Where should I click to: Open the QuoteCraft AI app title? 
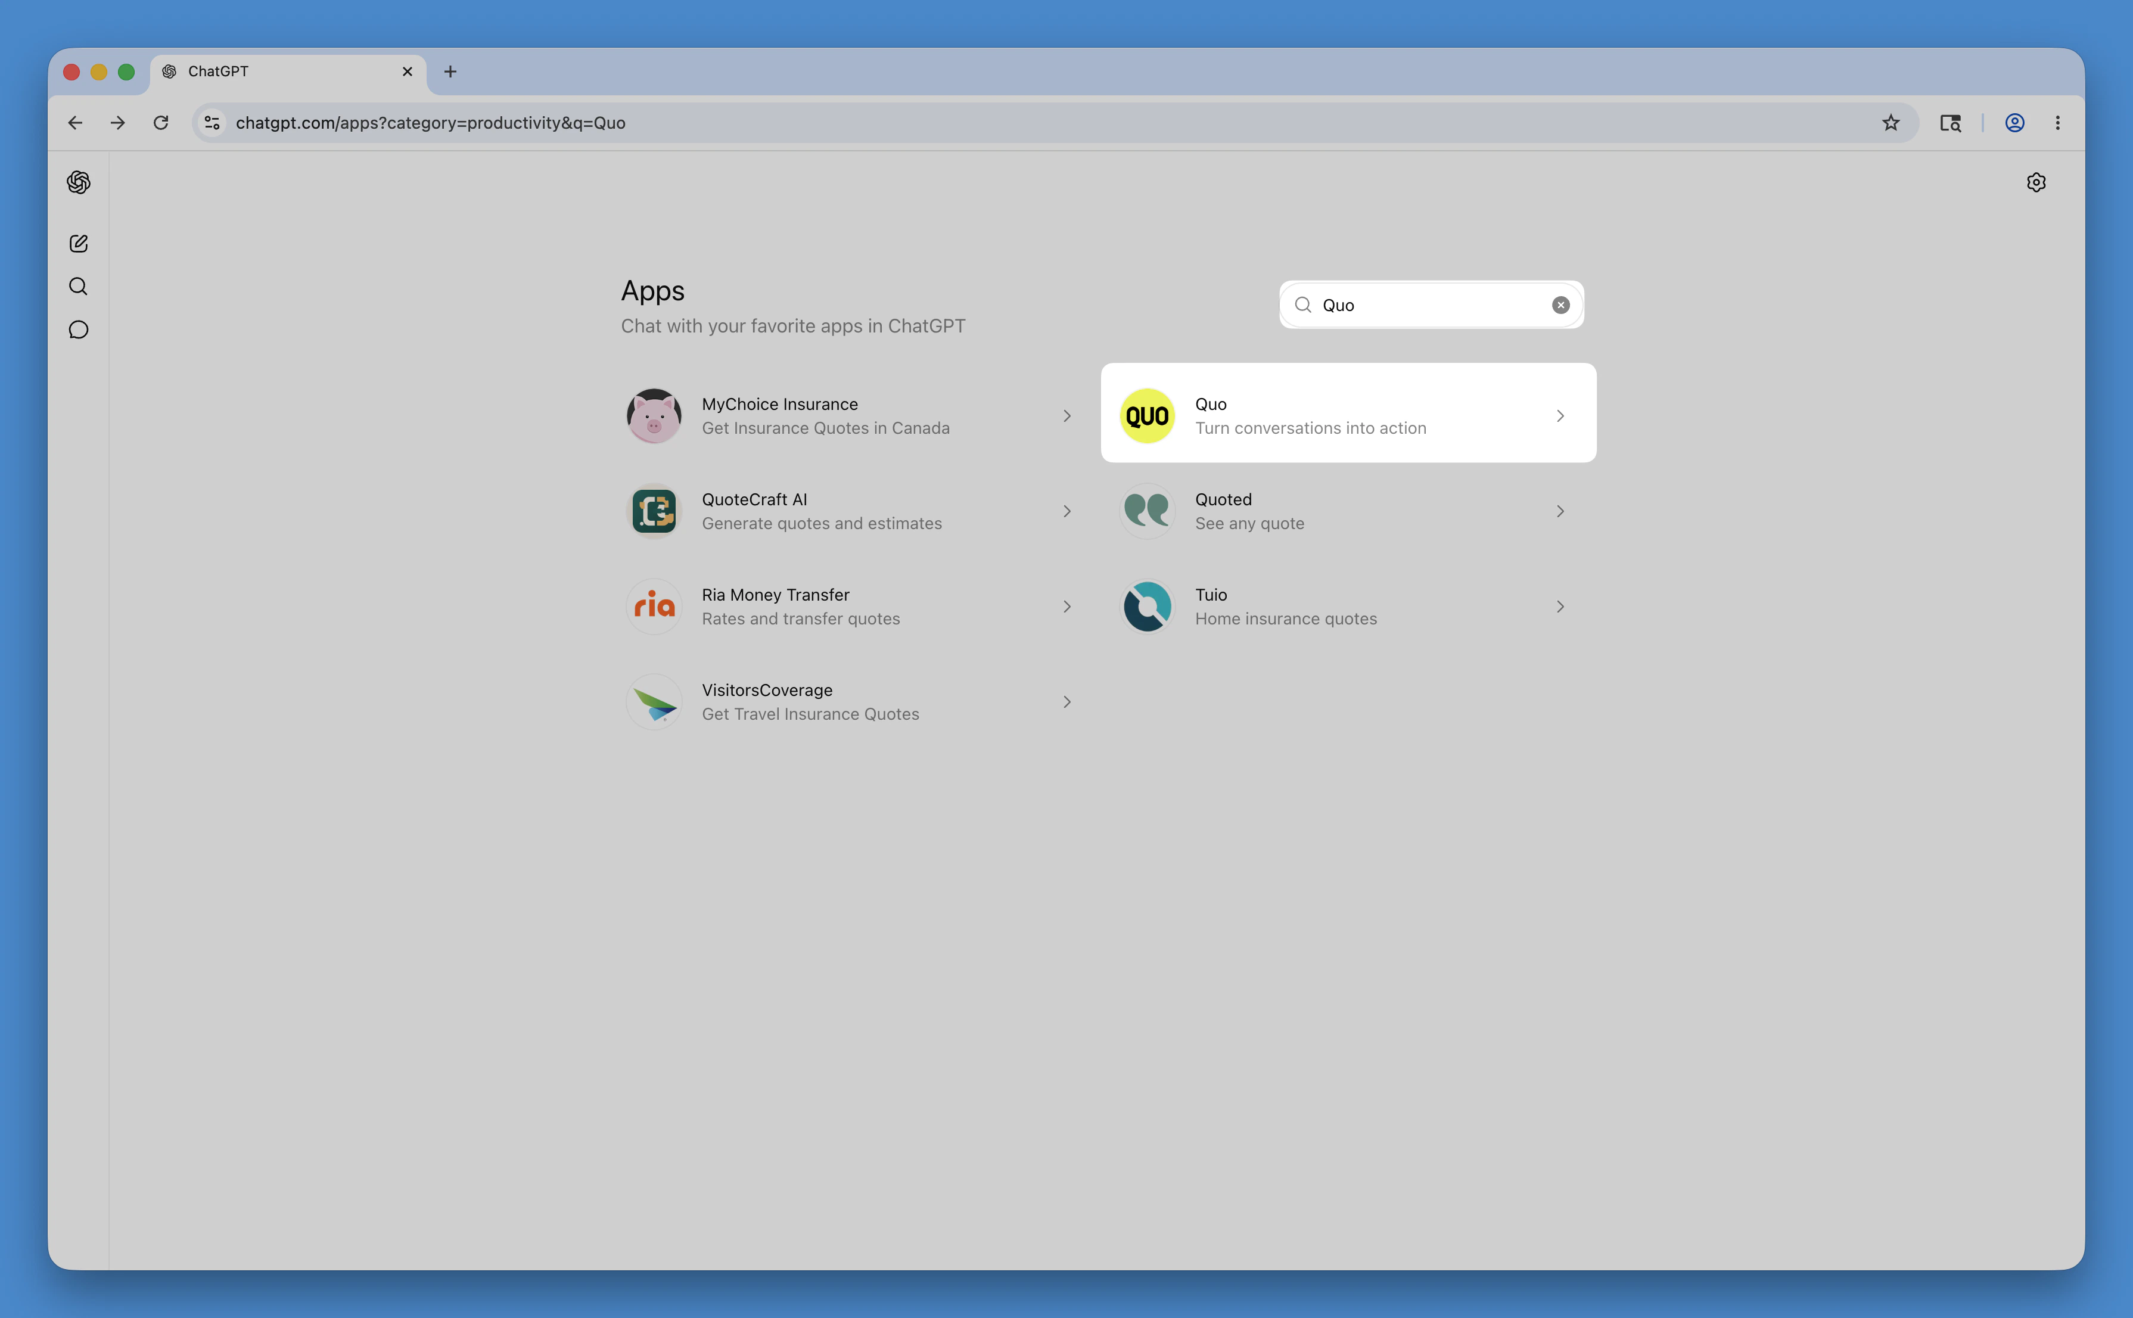(x=754, y=499)
